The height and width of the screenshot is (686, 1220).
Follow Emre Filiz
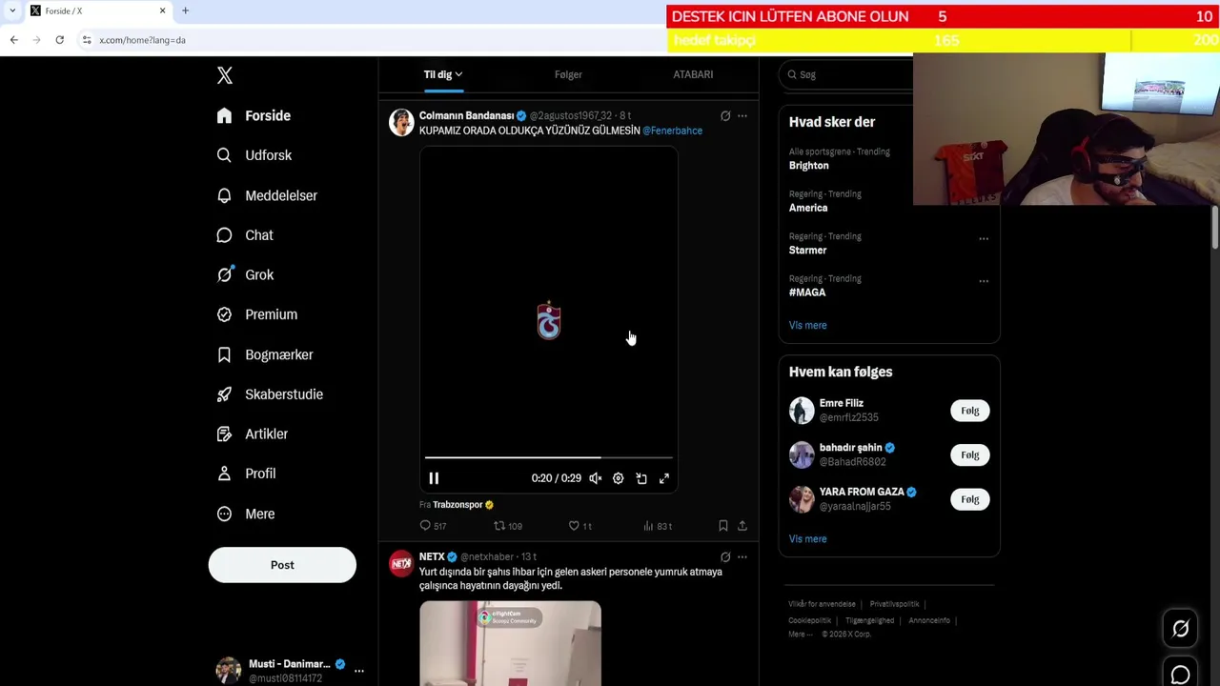click(969, 411)
